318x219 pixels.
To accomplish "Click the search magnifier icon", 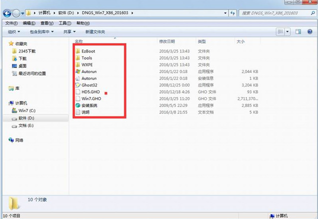I will coord(312,13).
